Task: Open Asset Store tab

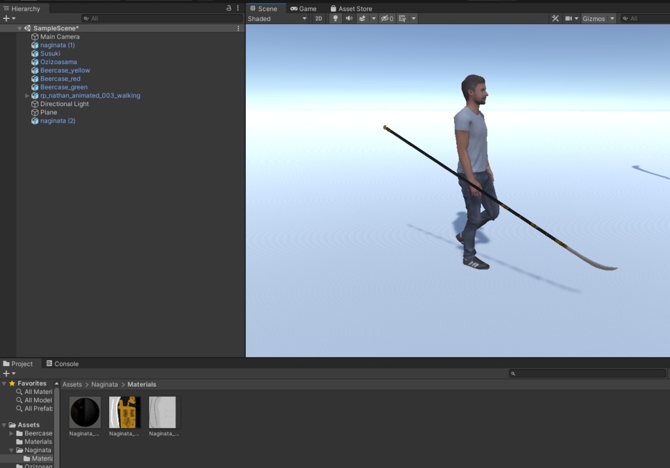Action: pos(351,9)
